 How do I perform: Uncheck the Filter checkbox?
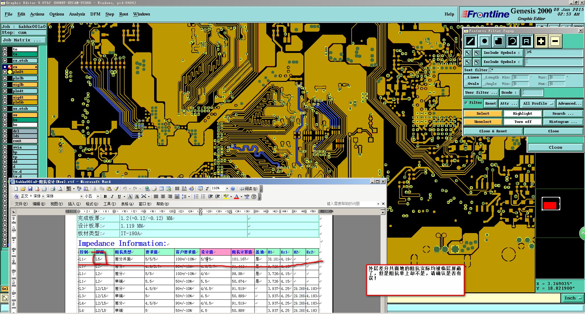click(466, 103)
